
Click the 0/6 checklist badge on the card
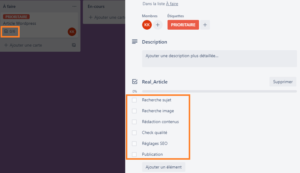[x=10, y=31]
